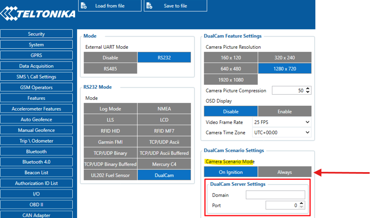
Task: Set picture resolution to 640 x 480
Action: coord(231,68)
